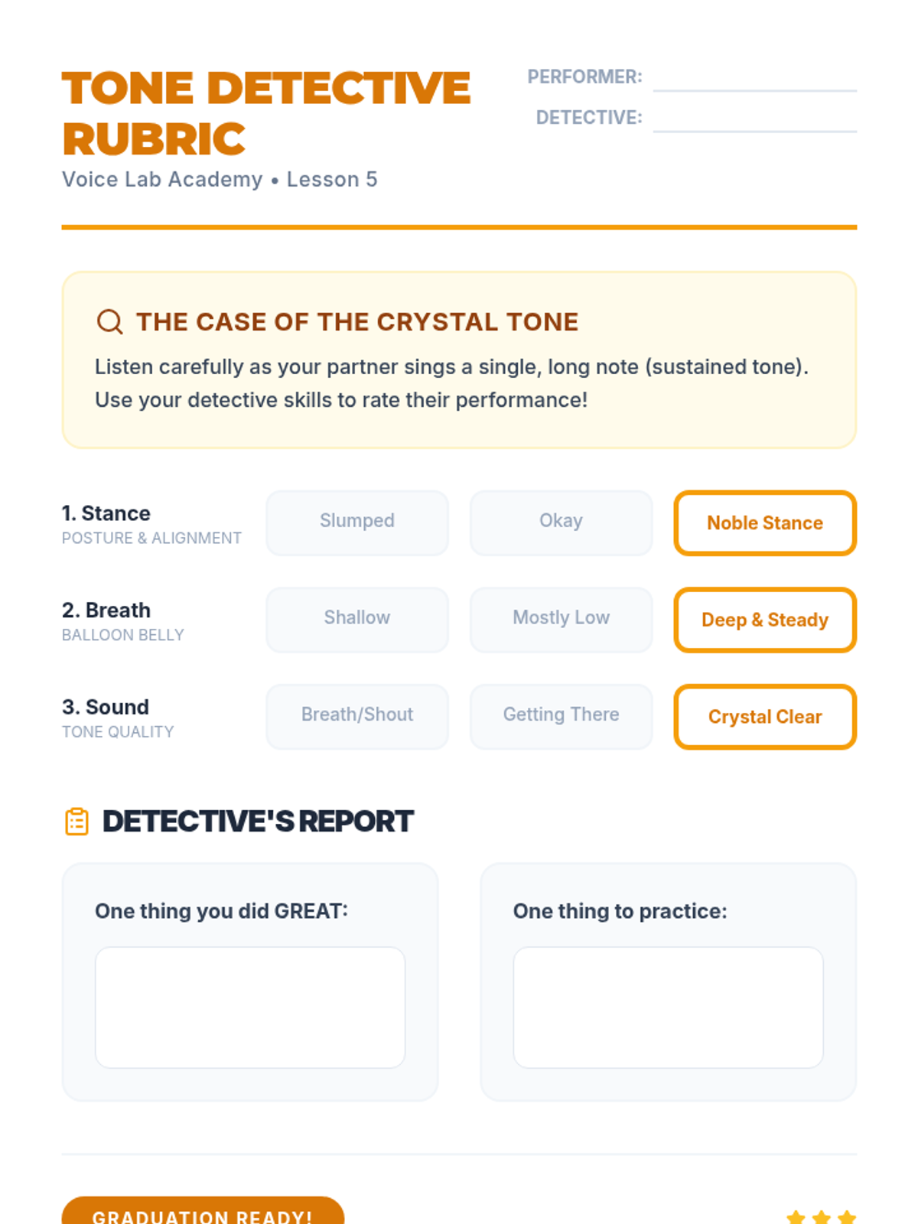Screen dimensions: 918x1224
Task: Click the 'One thing to practice' text box
Action: pyautogui.click(x=668, y=1008)
